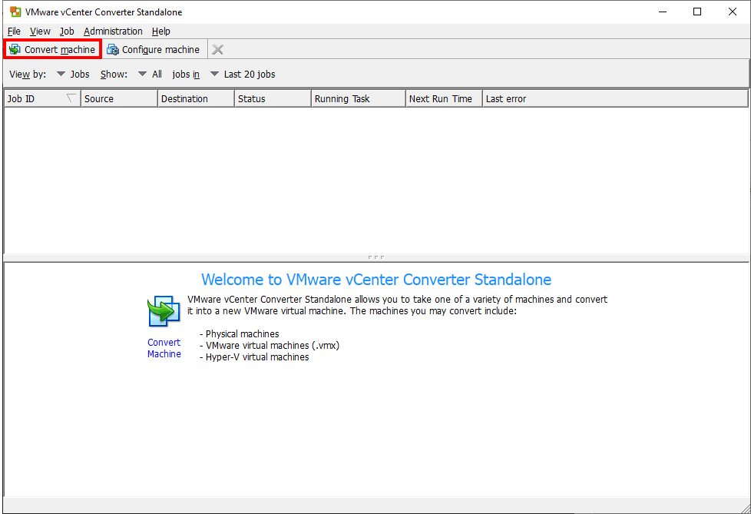Click the underlined jobs in link
This screenshot has width=751, height=514.
pos(185,74)
